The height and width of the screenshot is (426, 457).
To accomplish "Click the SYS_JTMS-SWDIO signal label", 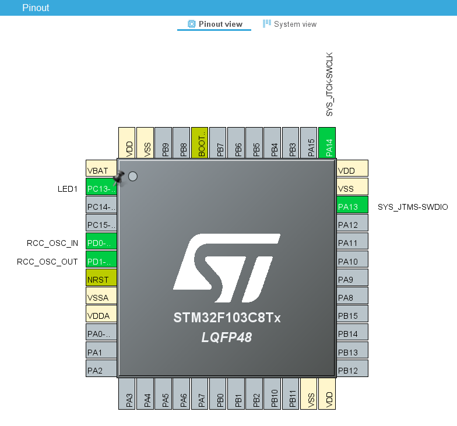I will point(413,207).
